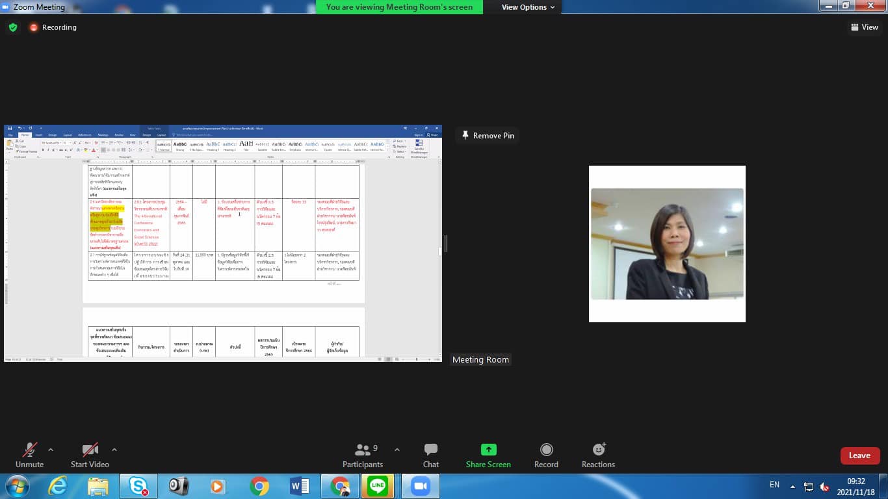Screen dimensions: 888x499
Task: Switch the layout using the View button
Action: [x=864, y=27]
